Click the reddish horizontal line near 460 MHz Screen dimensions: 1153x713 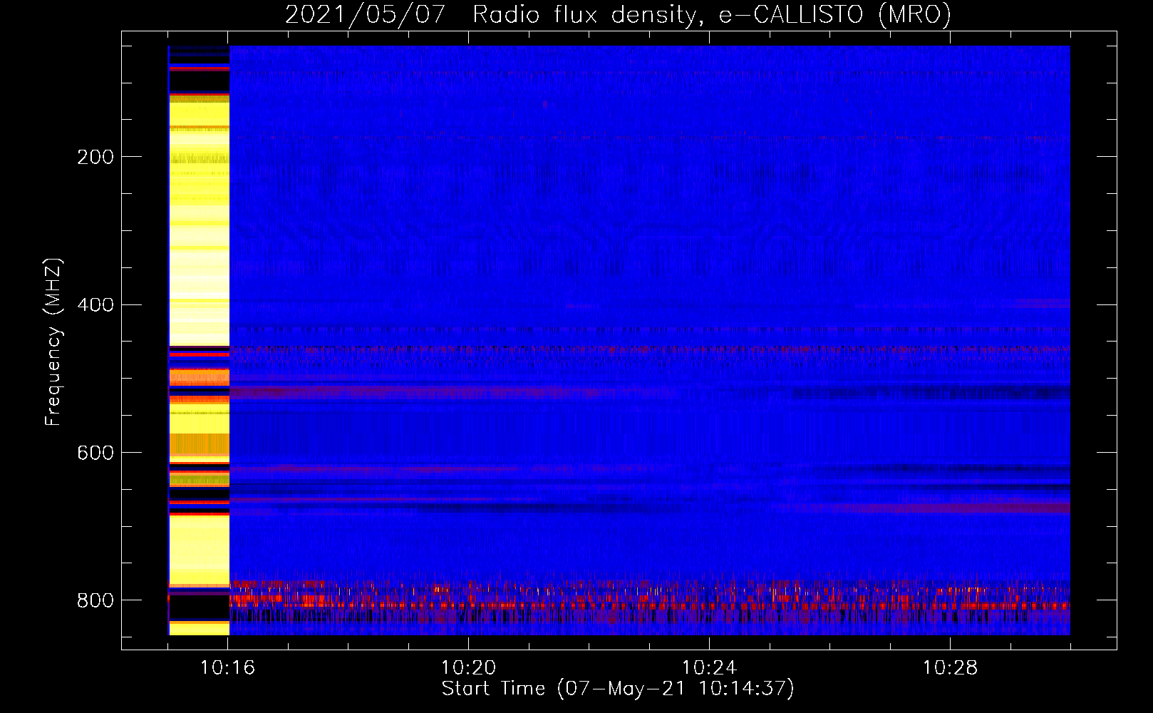(x=641, y=350)
